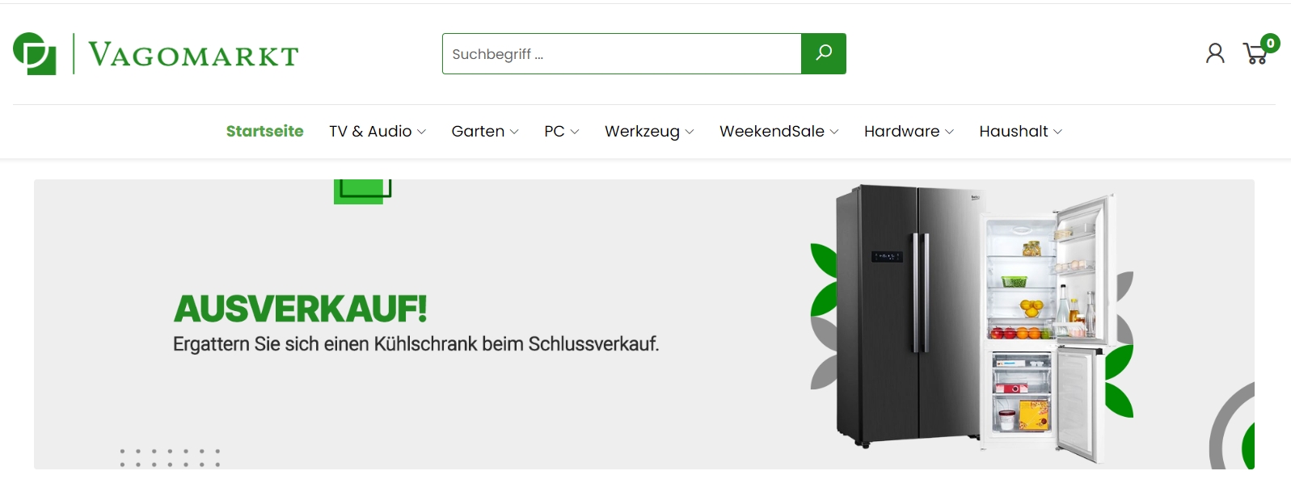
Task: Click the Vagomarkt wordmark text
Action: click(193, 55)
